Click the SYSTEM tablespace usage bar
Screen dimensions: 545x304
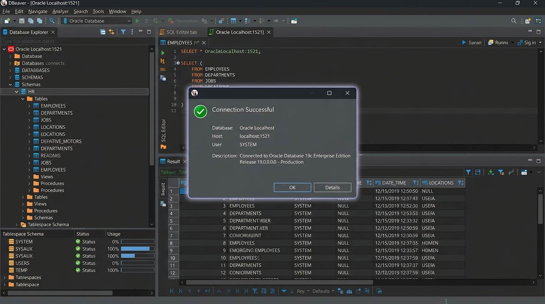[x=137, y=242]
